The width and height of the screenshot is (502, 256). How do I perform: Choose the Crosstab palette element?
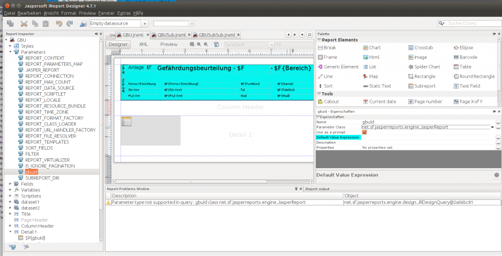pos(420,48)
